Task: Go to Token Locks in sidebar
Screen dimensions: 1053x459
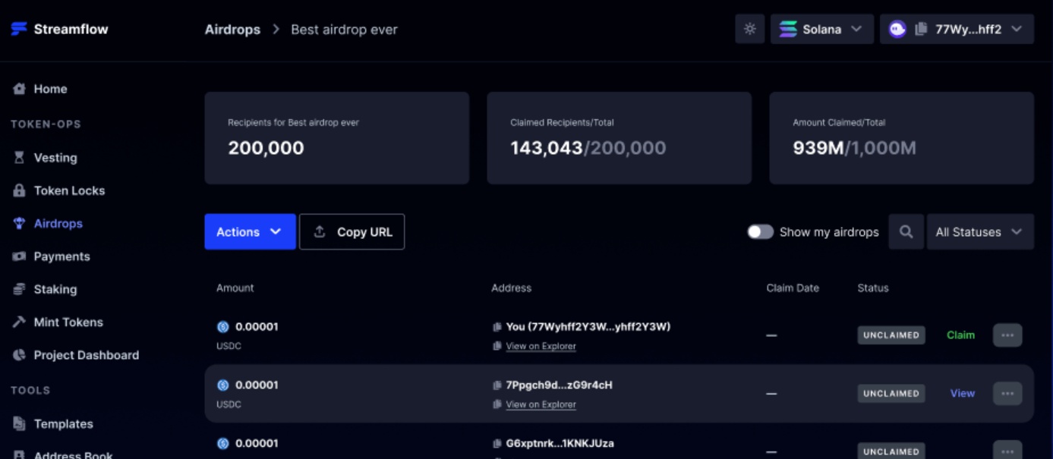Action: pyautogui.click(x=69, y=190)
